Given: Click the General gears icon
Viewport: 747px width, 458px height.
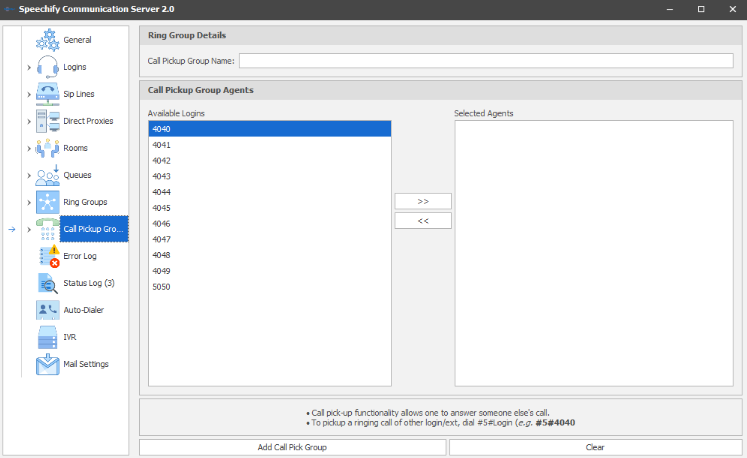Looking at the screenshot, I should tap(48, 40).
